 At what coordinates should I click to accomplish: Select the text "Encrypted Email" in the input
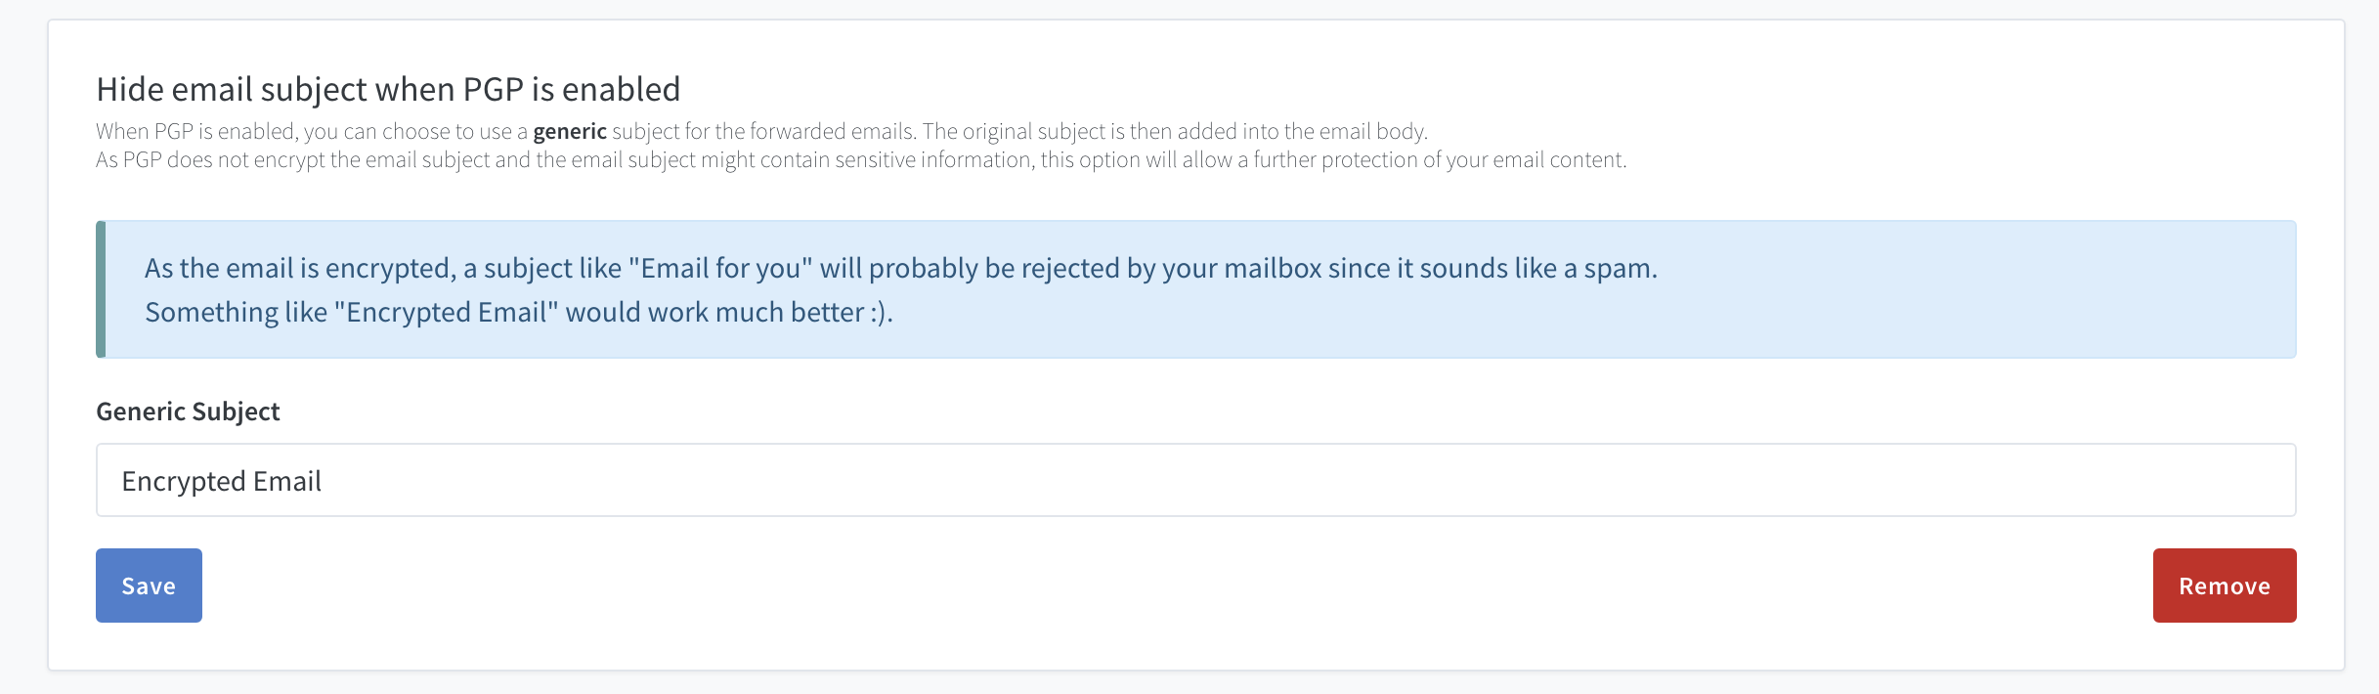click(222, 480)
